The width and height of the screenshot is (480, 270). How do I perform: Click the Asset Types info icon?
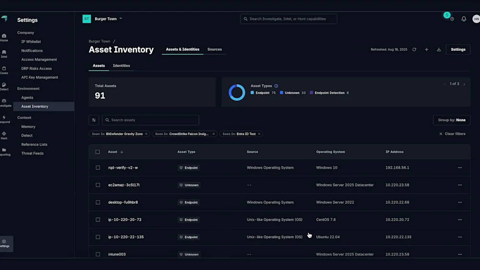pos(276,86)
